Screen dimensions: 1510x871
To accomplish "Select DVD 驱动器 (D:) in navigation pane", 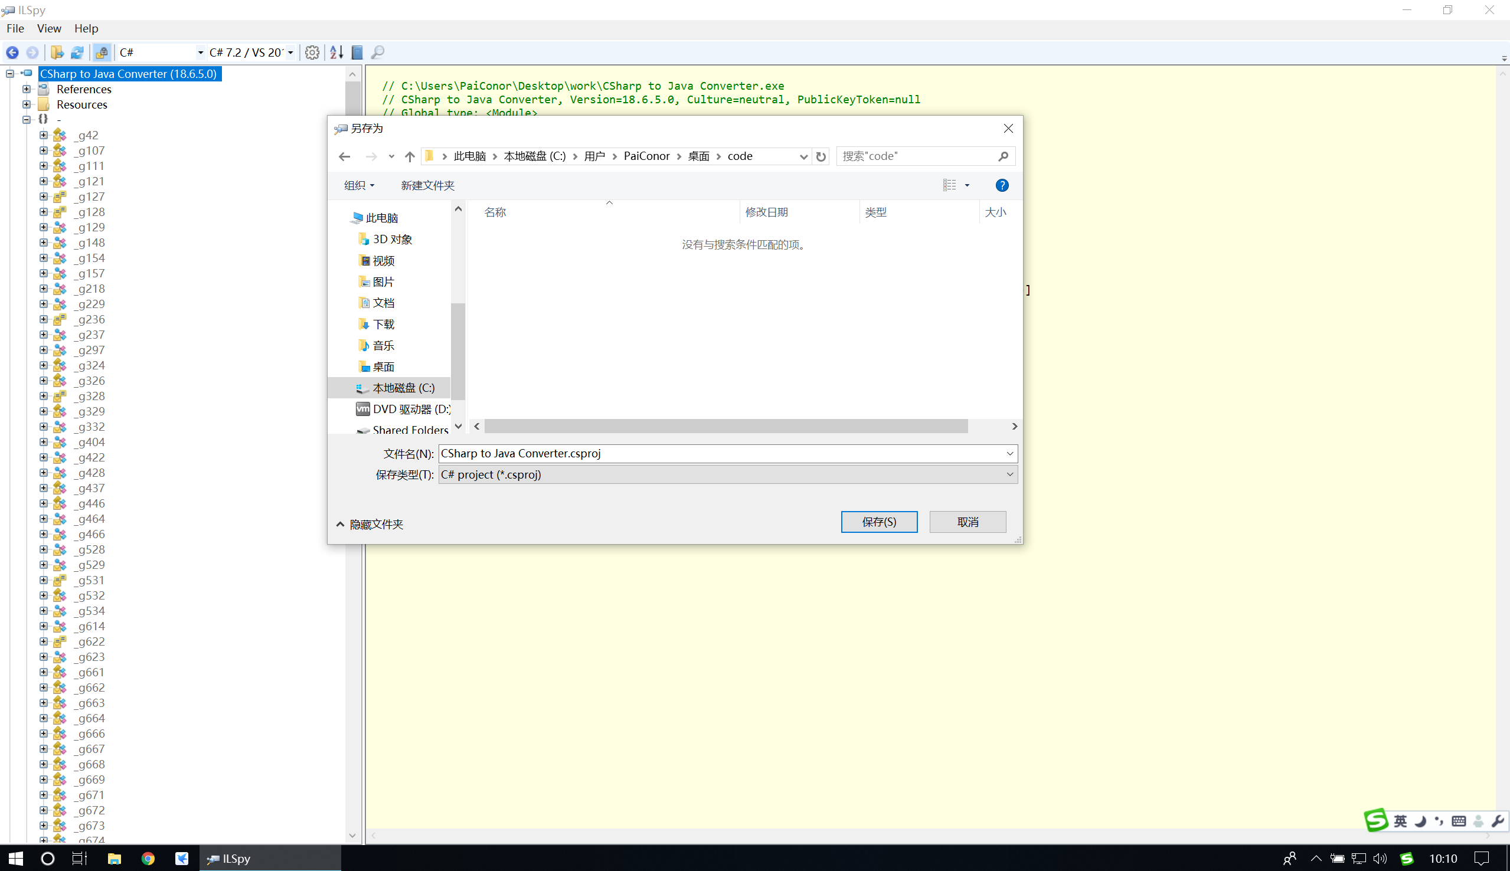I will point(403,409).
